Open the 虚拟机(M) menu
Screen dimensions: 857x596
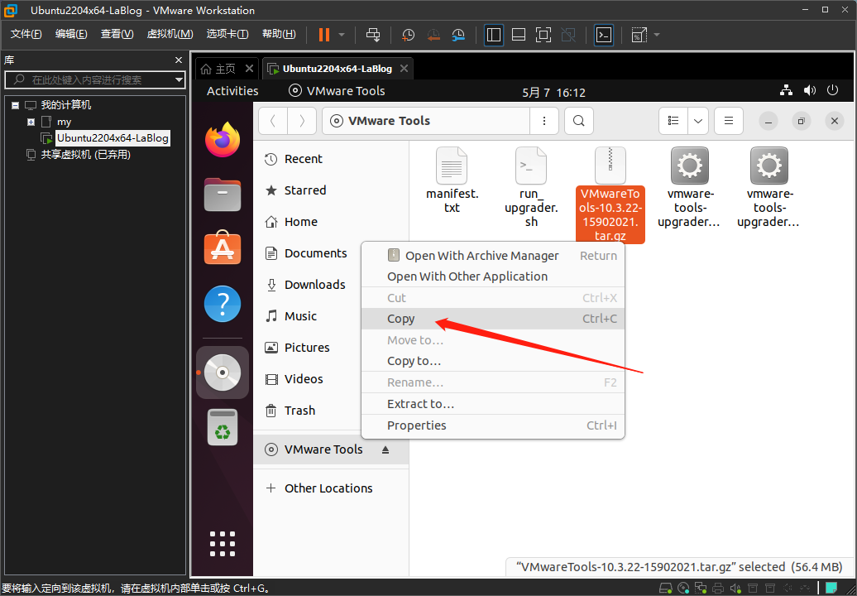click(170, 34)
